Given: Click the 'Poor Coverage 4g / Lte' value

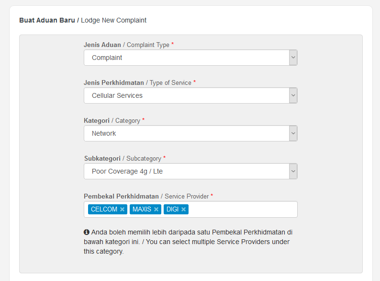Looking at the screenshot, I should (127, 172).
